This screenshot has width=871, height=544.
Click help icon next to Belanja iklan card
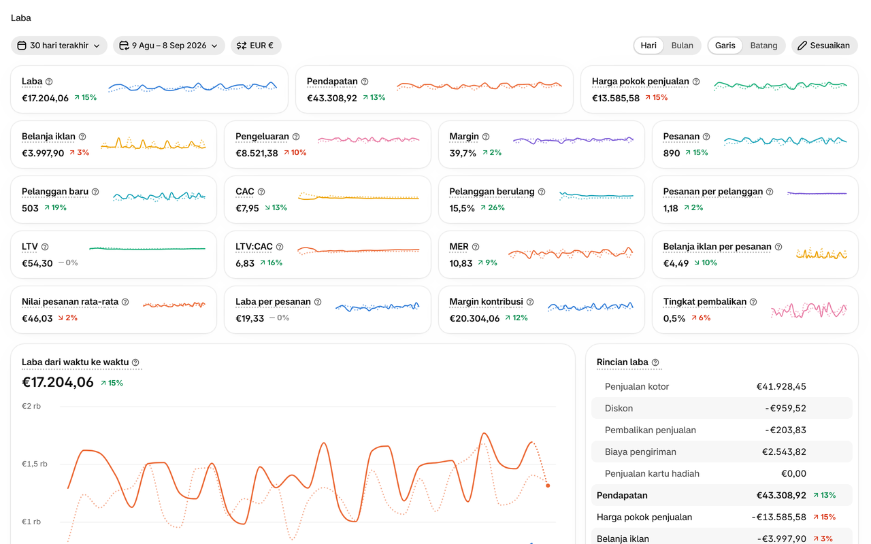point(82,137)
